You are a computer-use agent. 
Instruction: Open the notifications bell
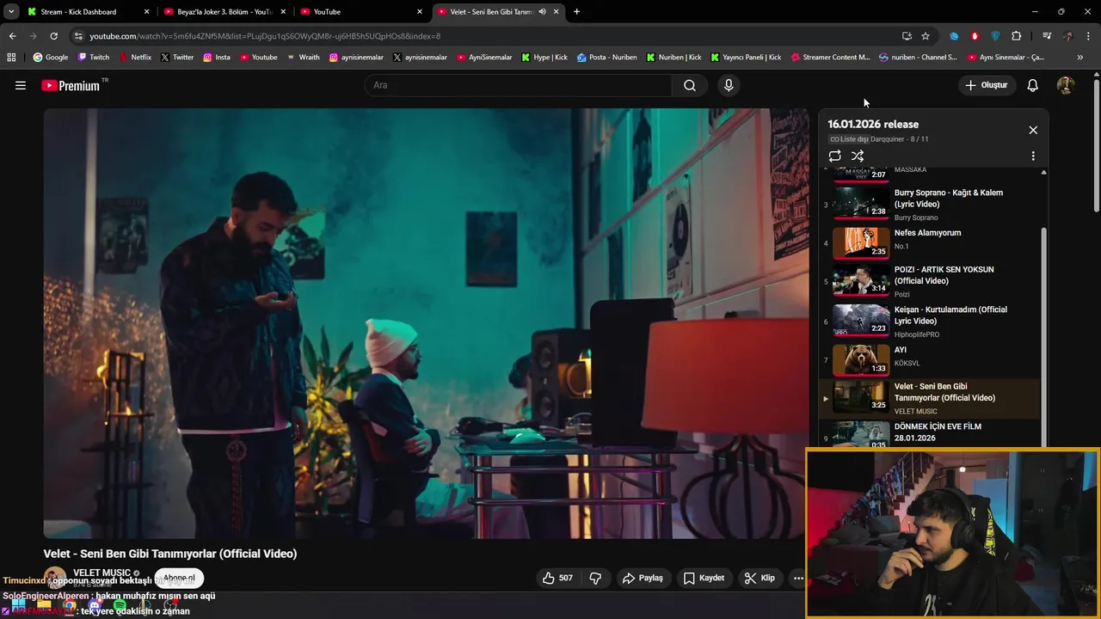pos(1033,85)
